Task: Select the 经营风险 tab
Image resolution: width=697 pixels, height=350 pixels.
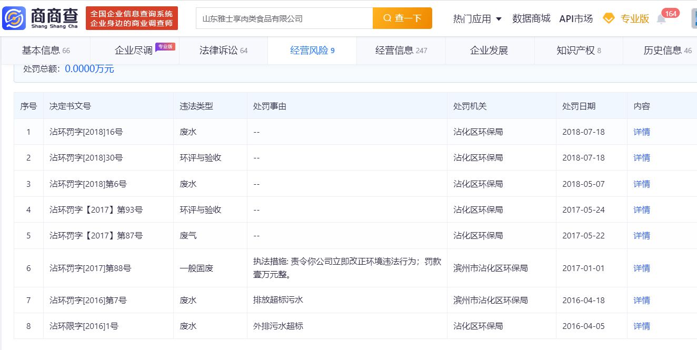Action: (x=312, y=51)
